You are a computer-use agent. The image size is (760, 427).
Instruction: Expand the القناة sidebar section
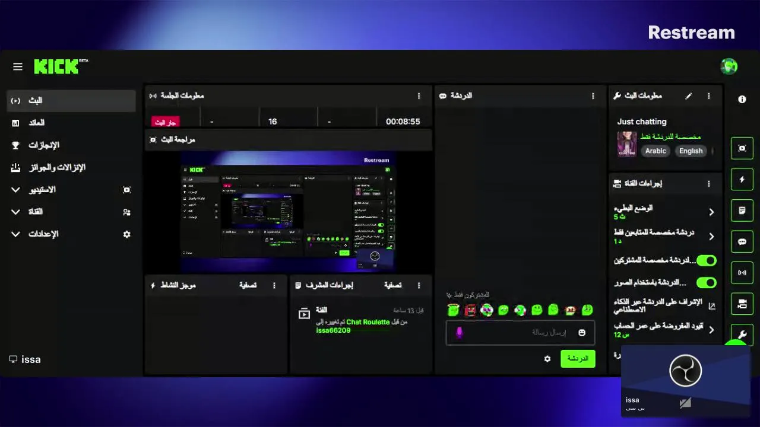[x=15, y=212]
